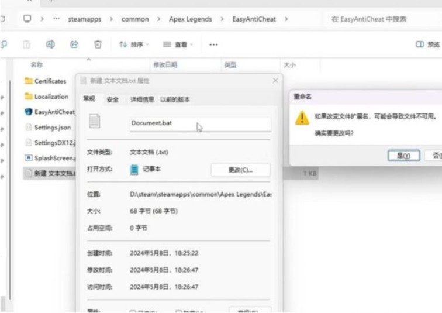This screenshot has height=313, width=442.
Task: Toggle the hidden (隐藏) attribute checkbox
Action: 179,312
